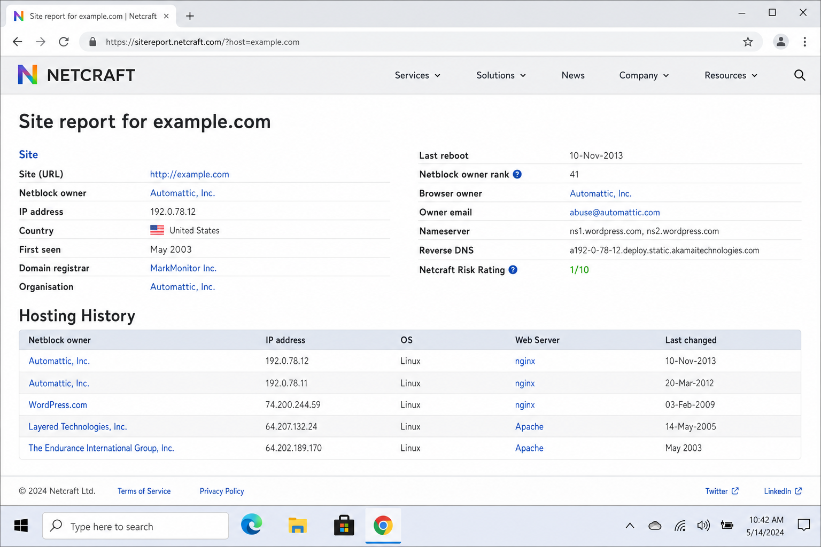This screenshot has height=547, width=821.
Task: Open the News menu item
Action: point(573,75)
